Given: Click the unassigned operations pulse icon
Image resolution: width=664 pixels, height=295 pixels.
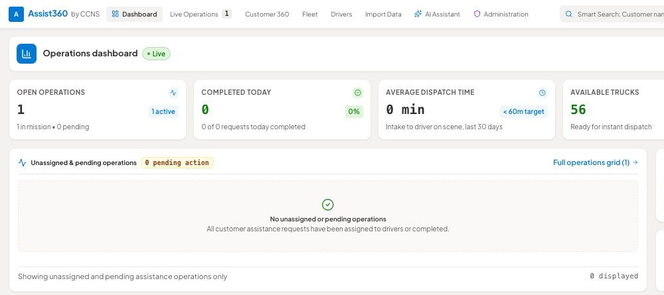Looking at the screenshot, I should click(x=23, y=162).
